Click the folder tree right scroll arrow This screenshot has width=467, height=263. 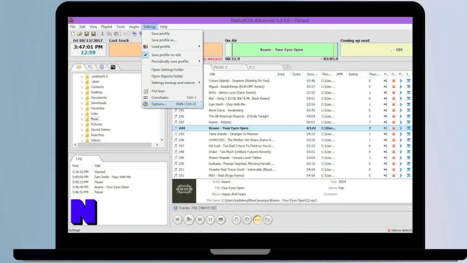(157, 145)
